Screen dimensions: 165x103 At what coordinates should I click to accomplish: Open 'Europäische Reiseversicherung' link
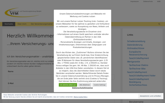click(138, 53)
